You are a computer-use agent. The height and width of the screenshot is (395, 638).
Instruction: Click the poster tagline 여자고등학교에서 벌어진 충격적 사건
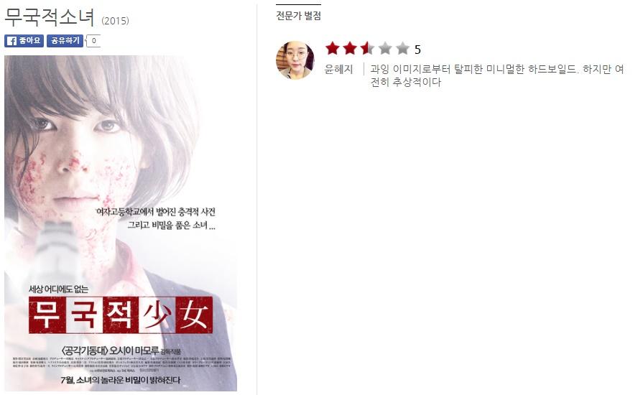point(155,212)
